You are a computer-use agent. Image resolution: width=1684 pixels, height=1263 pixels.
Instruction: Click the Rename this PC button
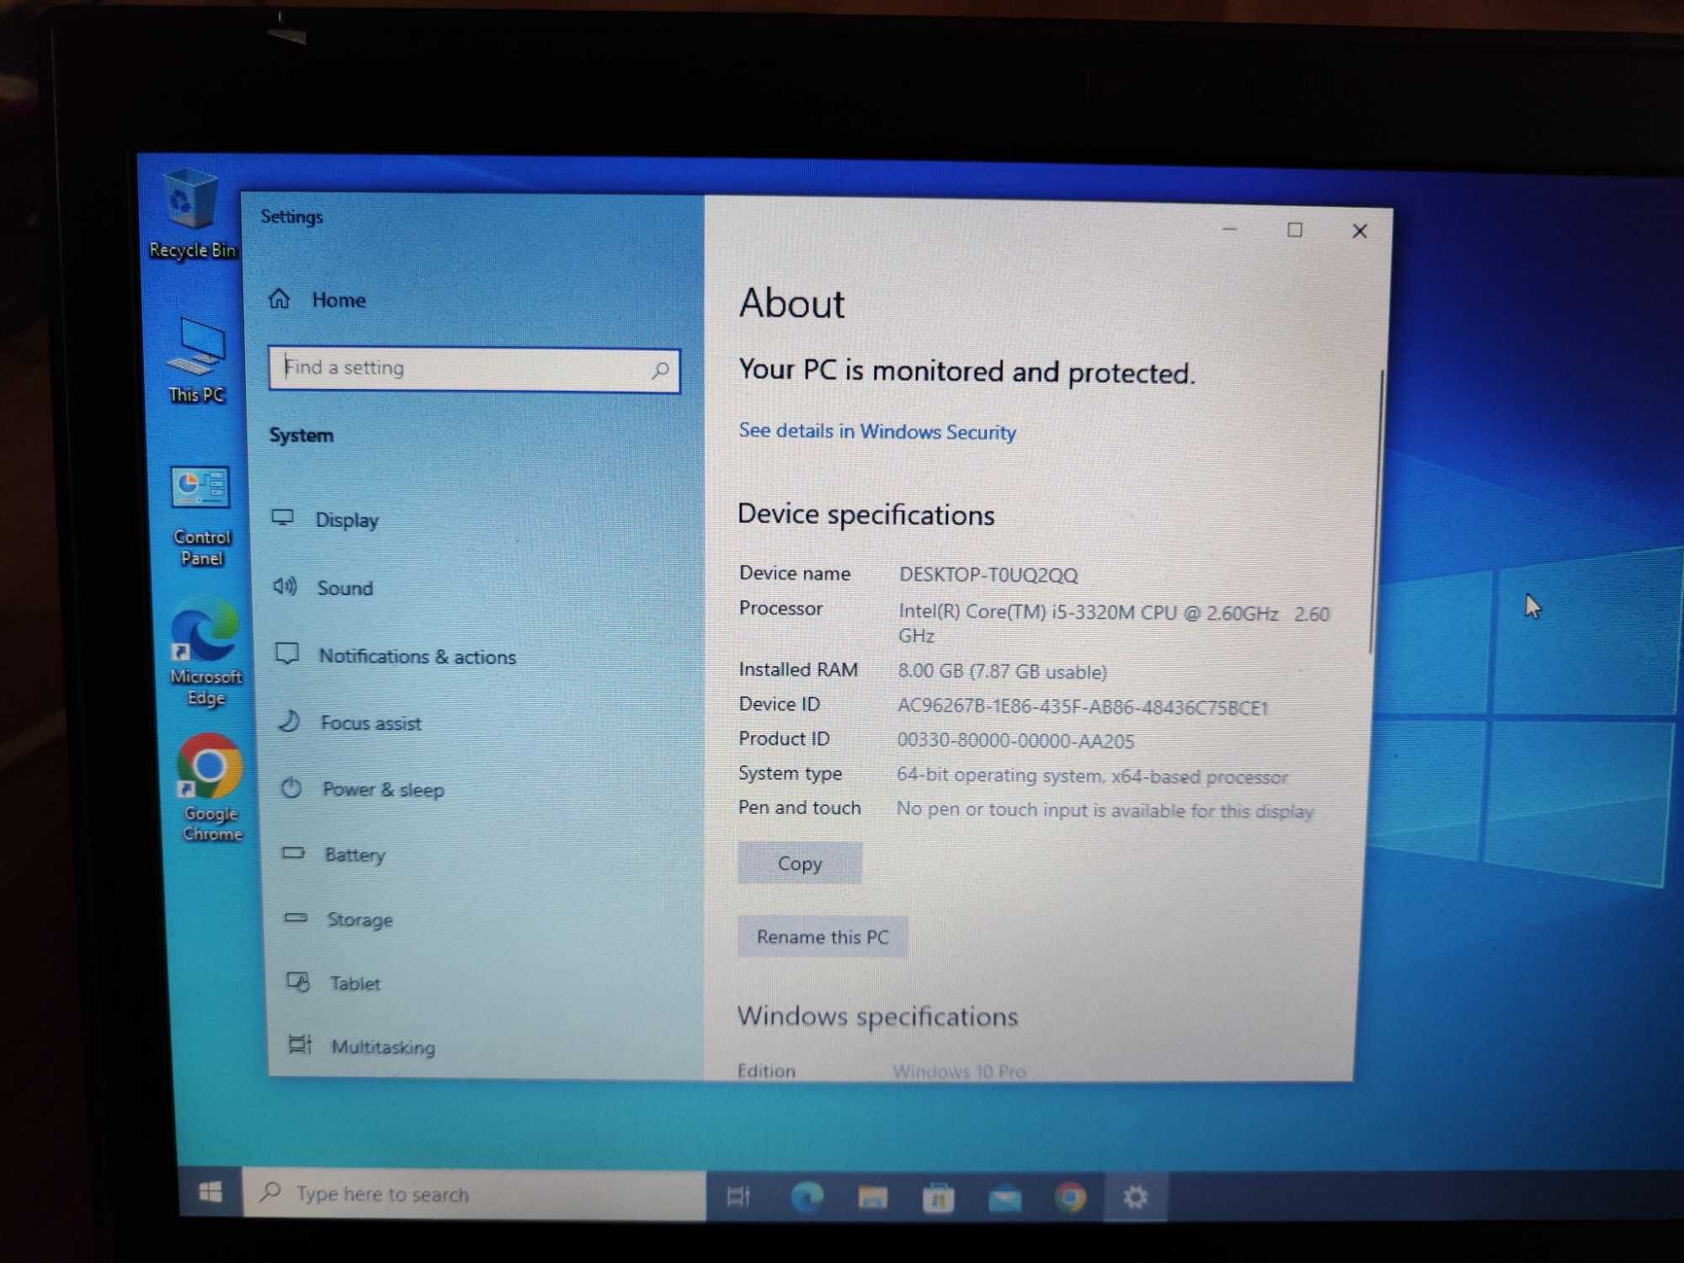tap(823, 936)
